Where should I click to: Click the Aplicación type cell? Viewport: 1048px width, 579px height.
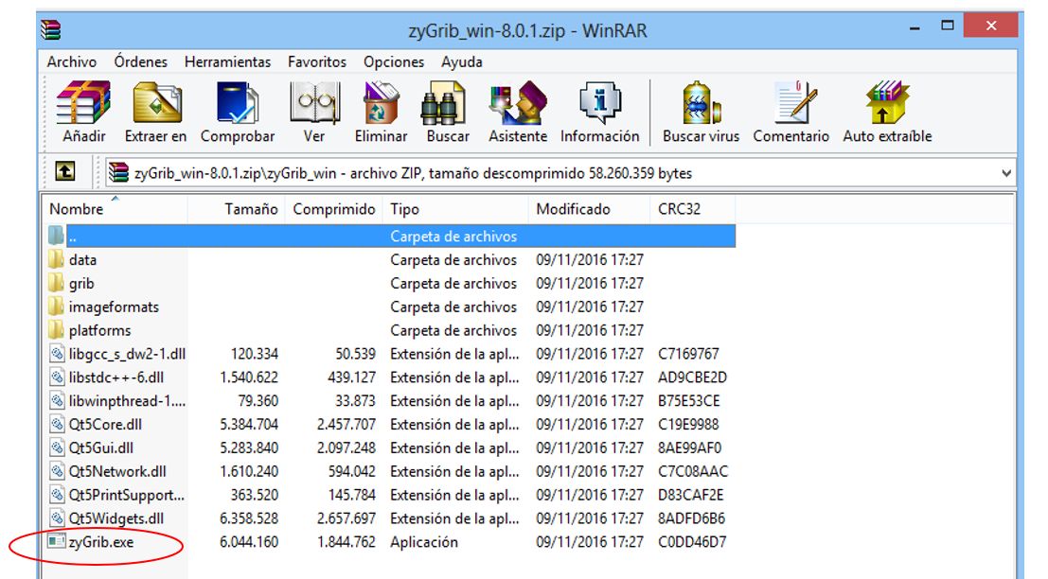coord(424,541)
